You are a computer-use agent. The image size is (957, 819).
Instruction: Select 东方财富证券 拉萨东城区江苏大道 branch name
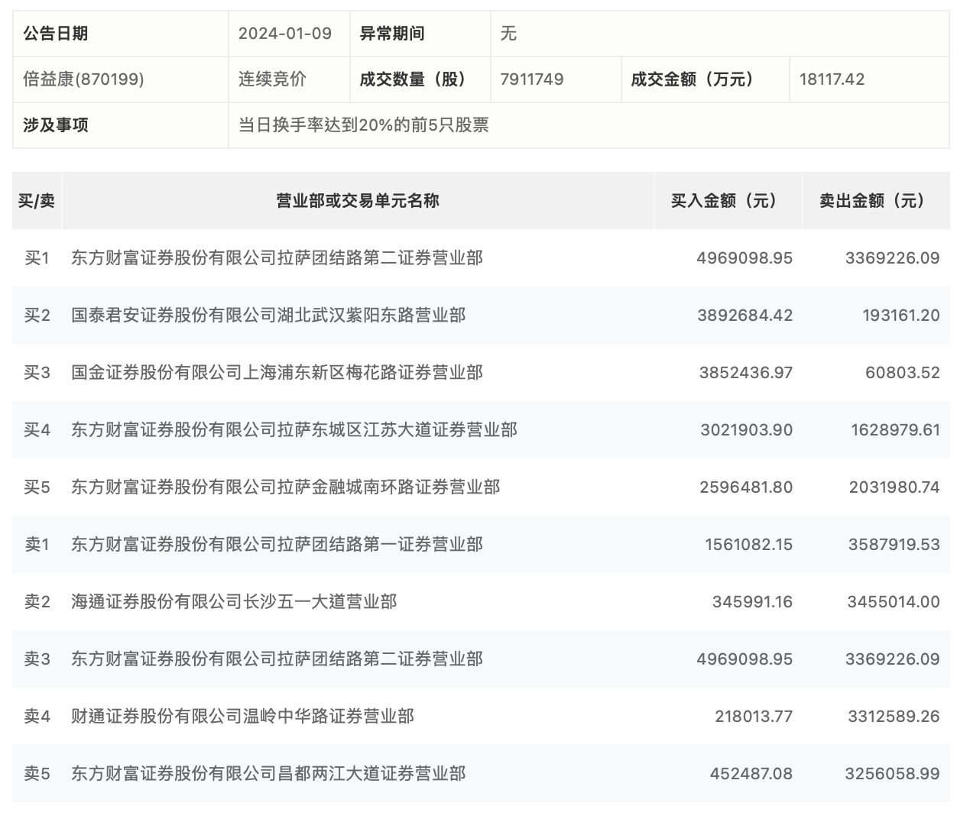[x=294, y=430]
